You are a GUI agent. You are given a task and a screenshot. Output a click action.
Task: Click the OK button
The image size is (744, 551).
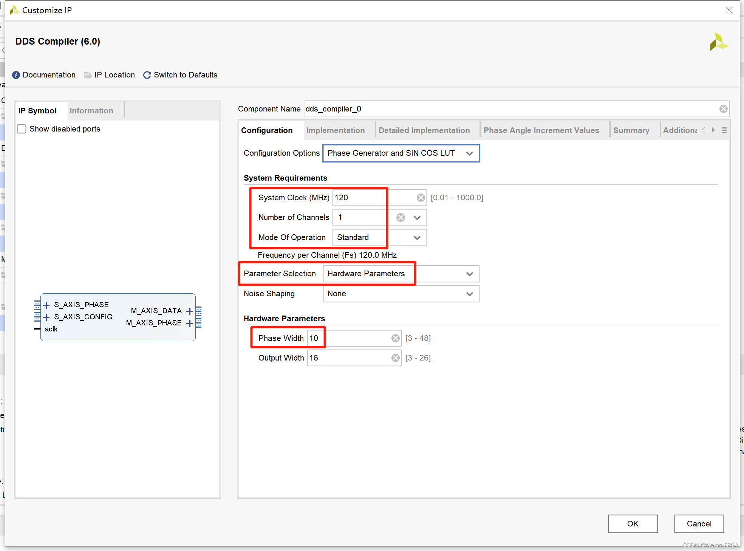[633, 523]
